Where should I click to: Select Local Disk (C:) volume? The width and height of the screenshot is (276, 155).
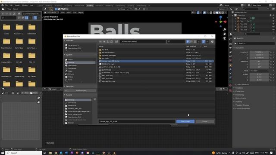[73, 45]
